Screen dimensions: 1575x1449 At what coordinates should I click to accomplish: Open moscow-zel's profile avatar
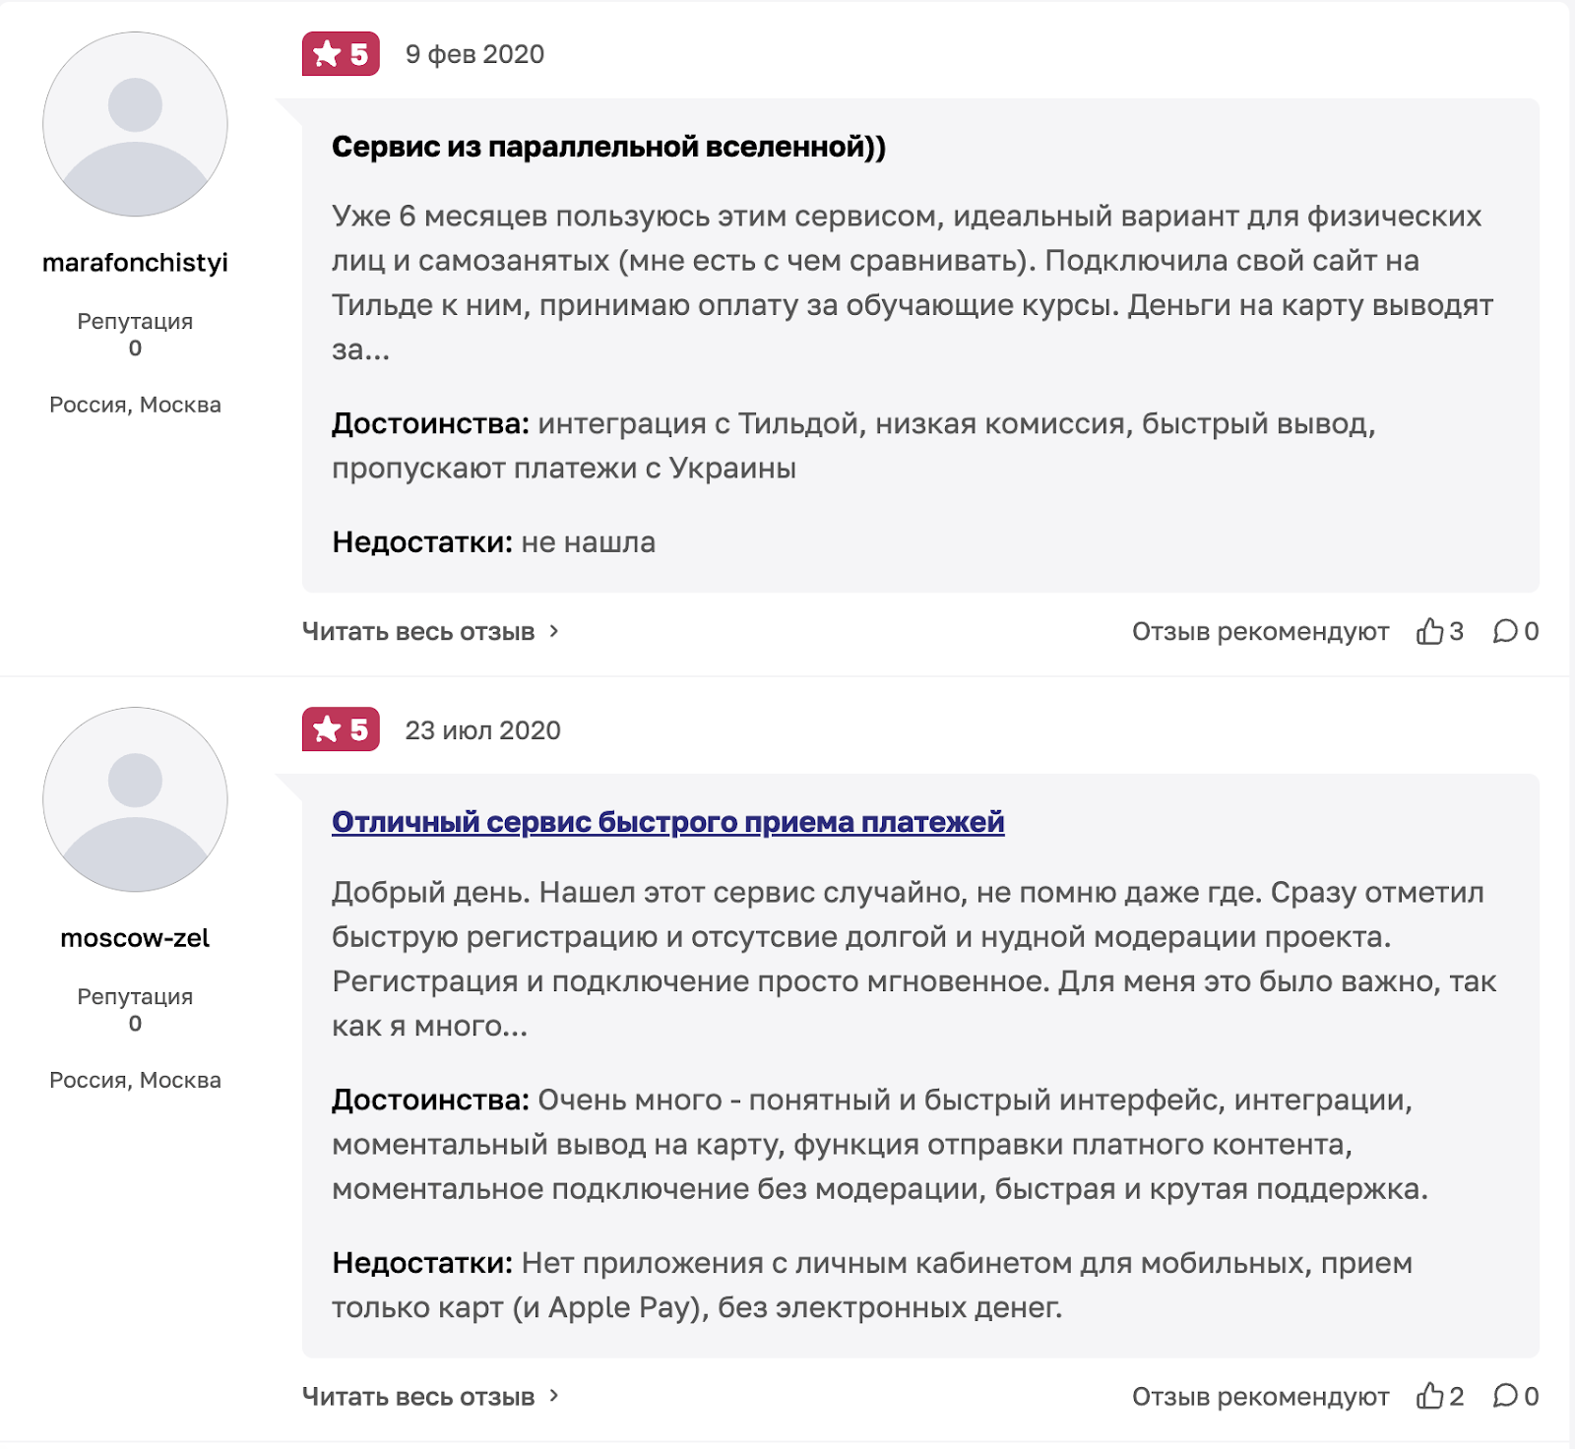point(135,799)
